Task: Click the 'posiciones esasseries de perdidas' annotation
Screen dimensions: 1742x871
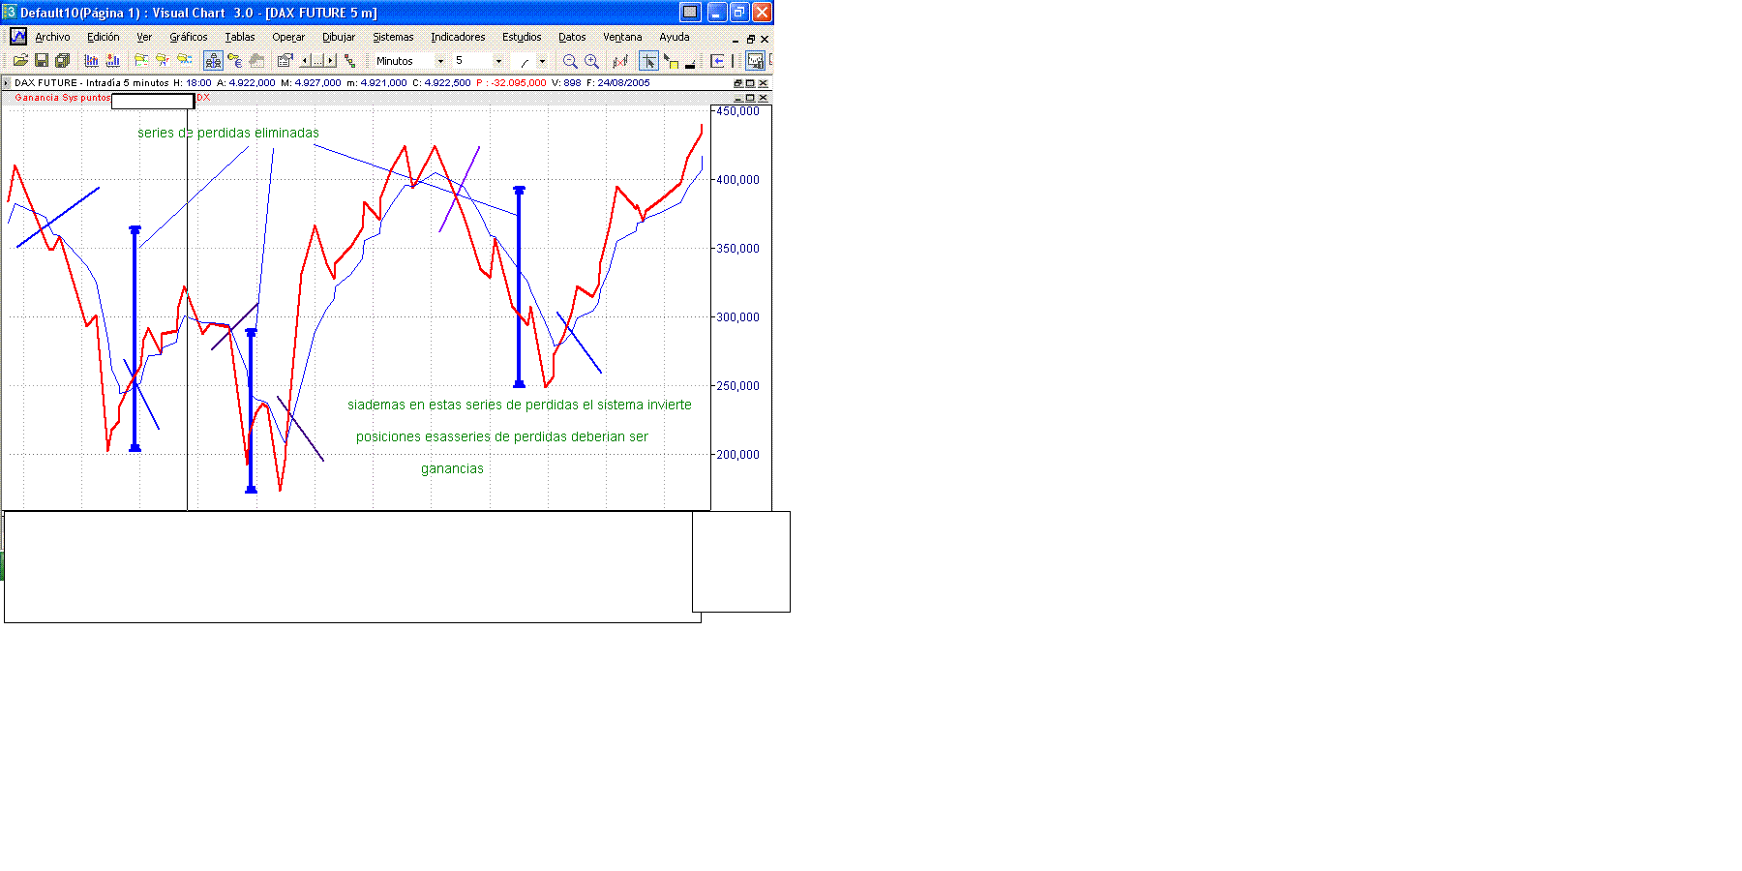Action: pos(502,436)
